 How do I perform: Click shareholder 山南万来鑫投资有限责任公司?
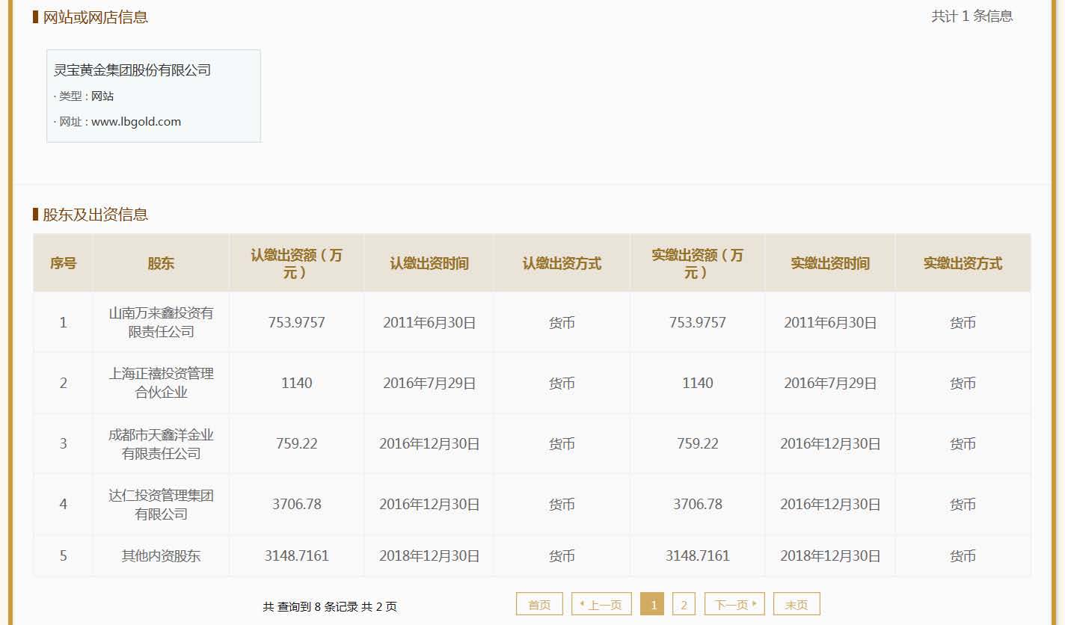(161, 322)
